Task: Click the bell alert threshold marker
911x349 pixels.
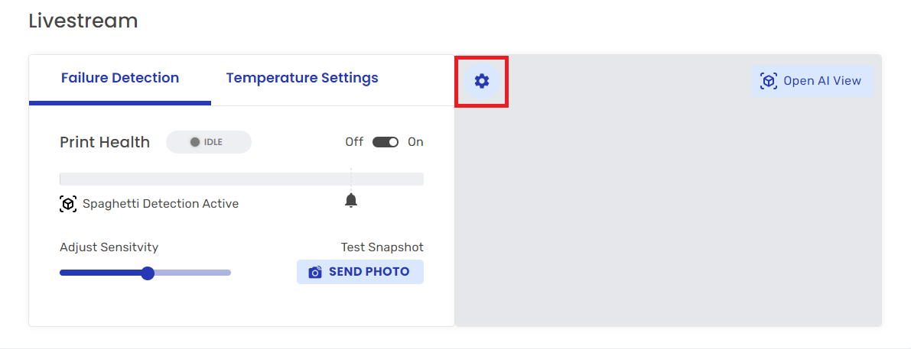Action: pyautogui.click(x=351, y=201)
